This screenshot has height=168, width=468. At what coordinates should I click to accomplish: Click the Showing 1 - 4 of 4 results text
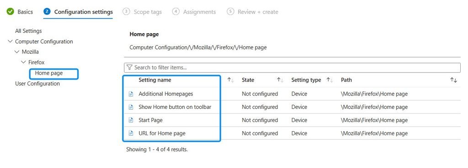(x=157, y=149)
